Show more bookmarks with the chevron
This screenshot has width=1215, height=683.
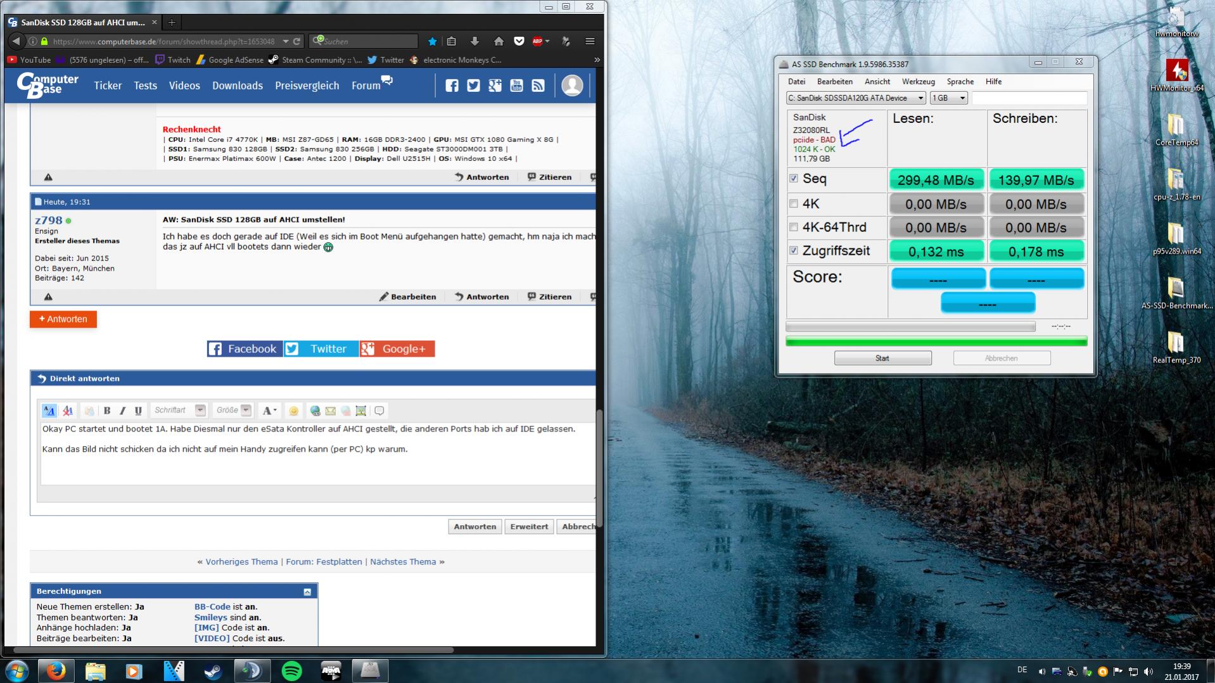click(x=597, y=60)
